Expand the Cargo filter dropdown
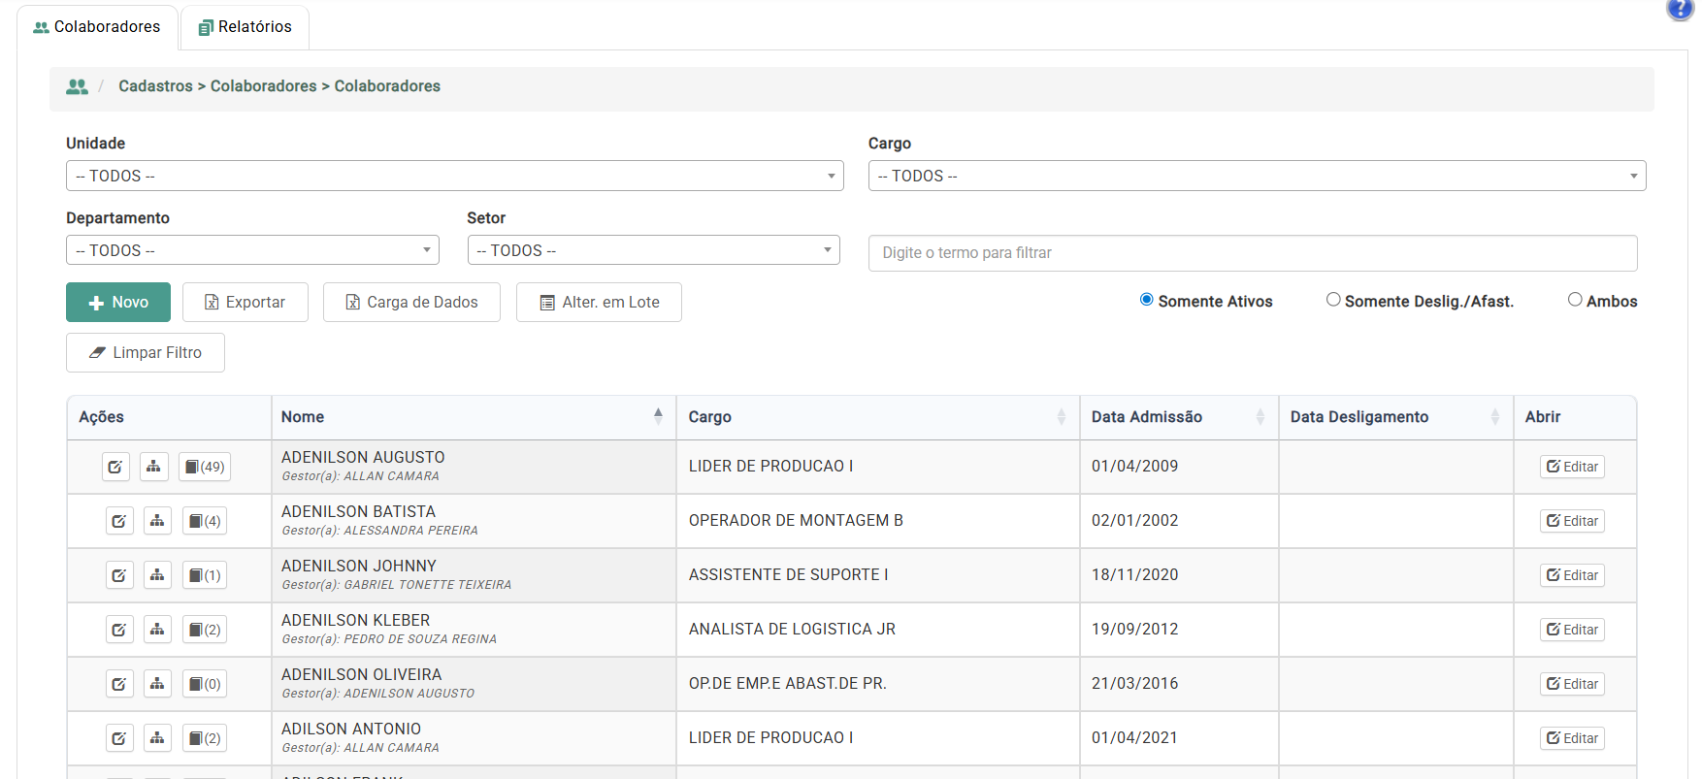This screenshot has height=779, width=1702. [1257, 176]
